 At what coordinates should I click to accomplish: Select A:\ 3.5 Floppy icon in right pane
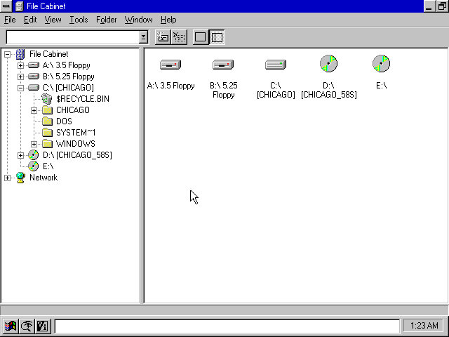point(170,65)
